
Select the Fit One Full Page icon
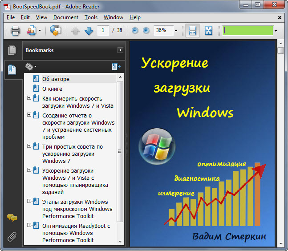click(208, 30)
